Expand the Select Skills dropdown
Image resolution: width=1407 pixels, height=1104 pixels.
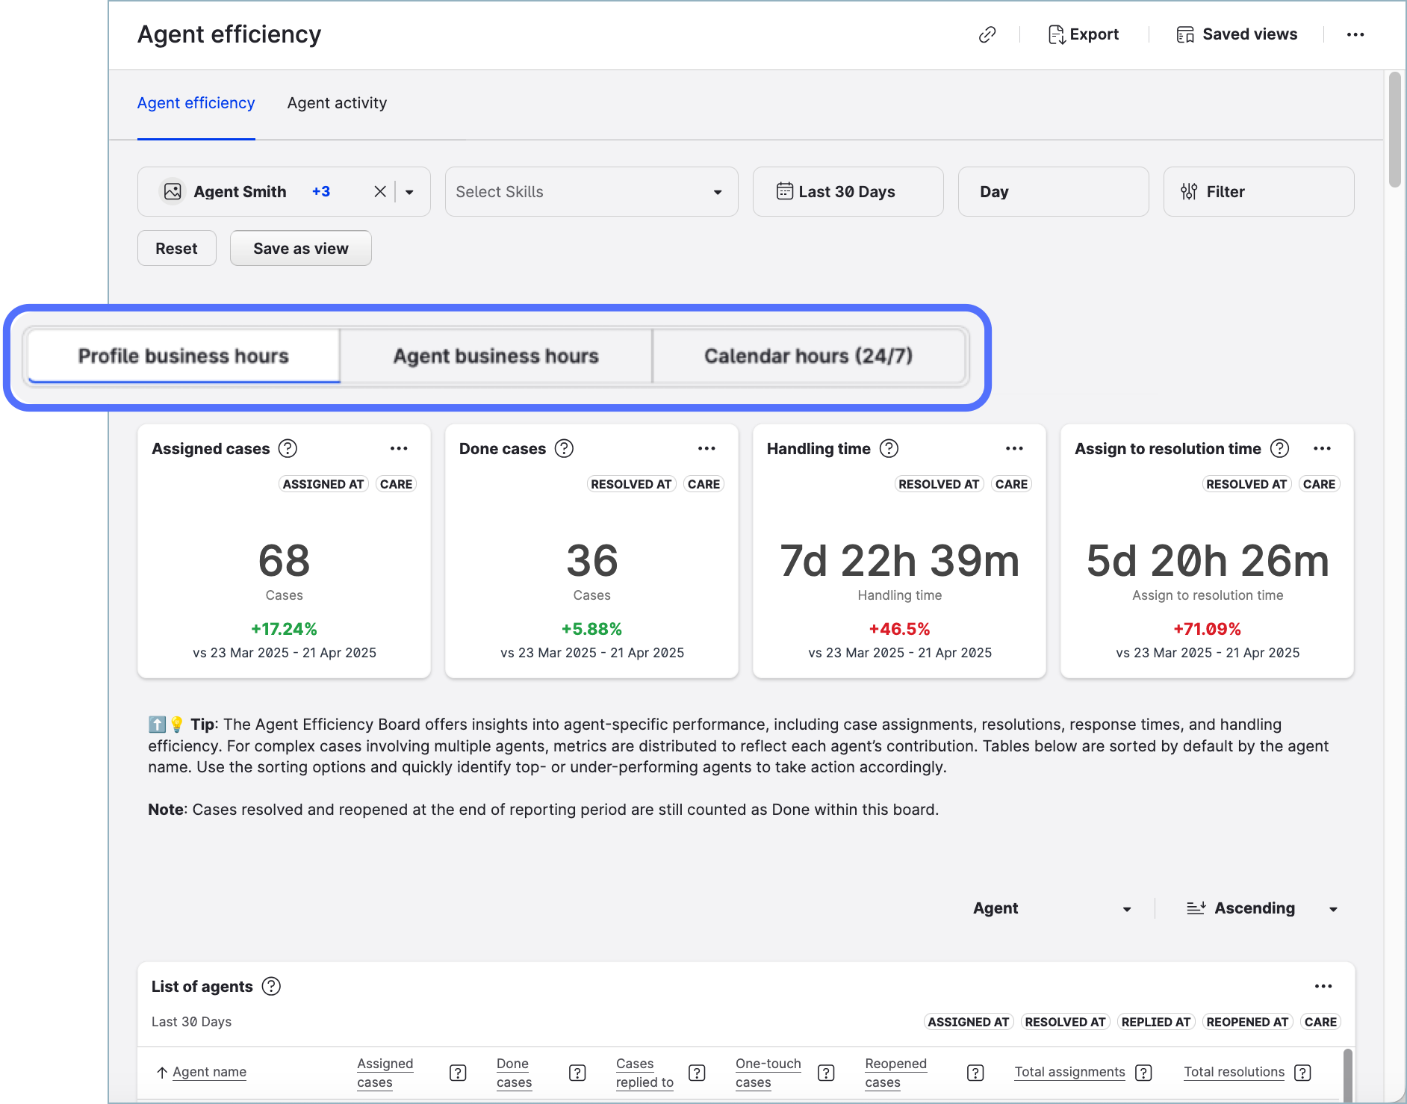[591, 192]
